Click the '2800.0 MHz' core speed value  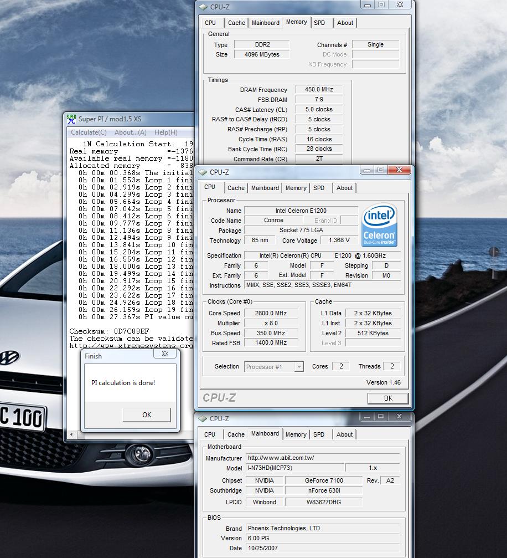pyautogui.click(x=271, y=313)
